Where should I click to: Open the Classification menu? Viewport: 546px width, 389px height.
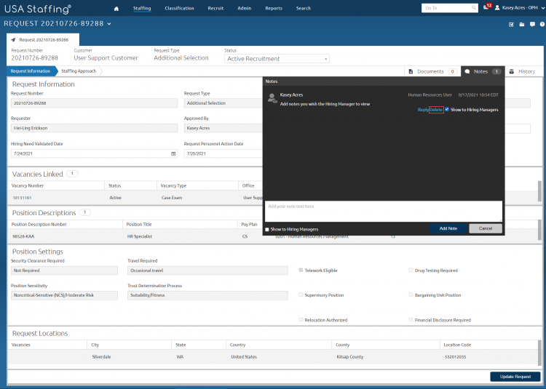point(179,8)
